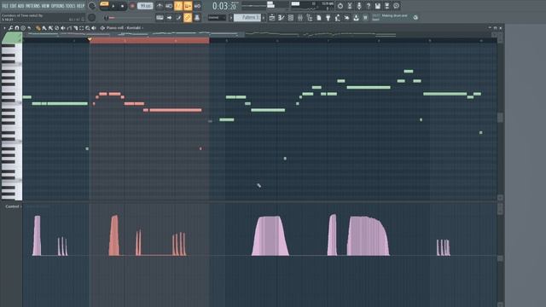The width and height of the screenshot is (546, 307).
Task: Open the Pattern 1 selector
Action: coord(247,17)
